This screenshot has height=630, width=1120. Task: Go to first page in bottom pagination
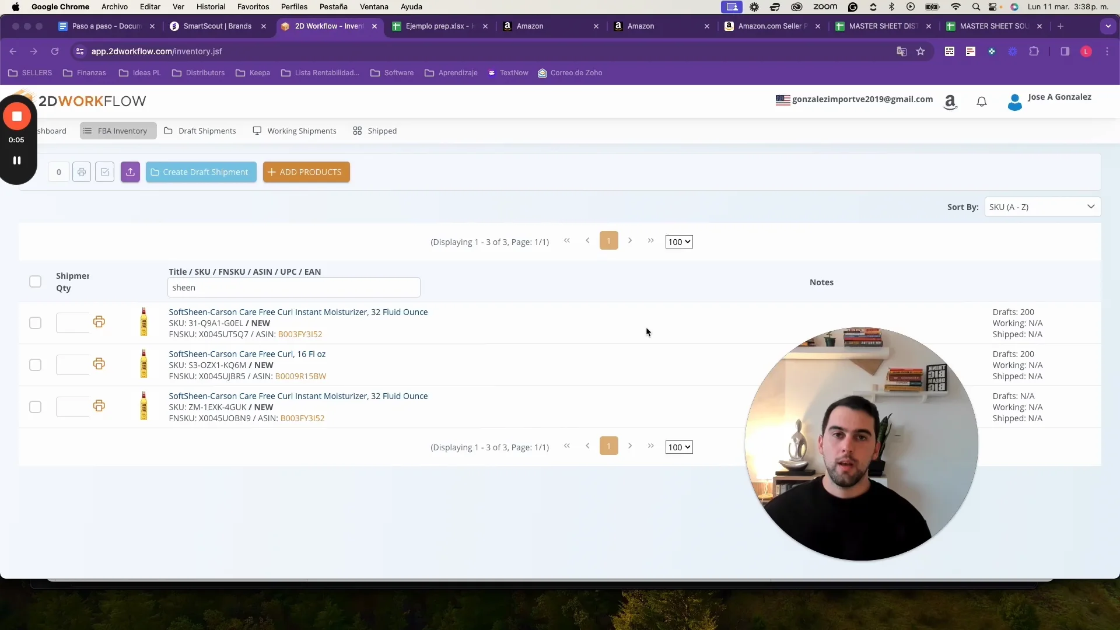(x=567, y=446)
